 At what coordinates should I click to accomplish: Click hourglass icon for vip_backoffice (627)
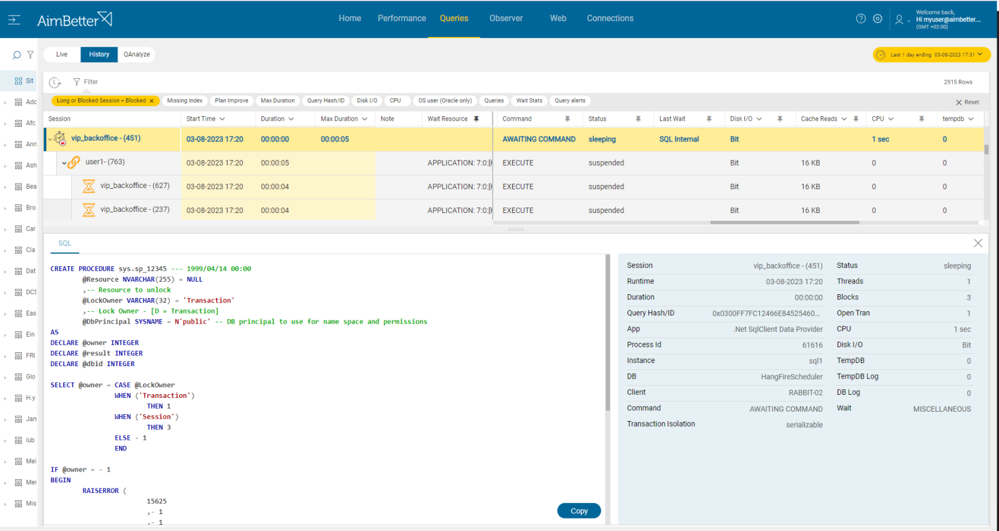(x=89, y=186)
